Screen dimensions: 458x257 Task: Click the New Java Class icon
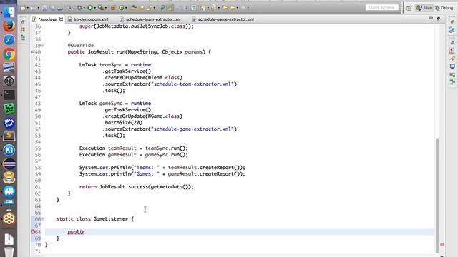point(121,8)
